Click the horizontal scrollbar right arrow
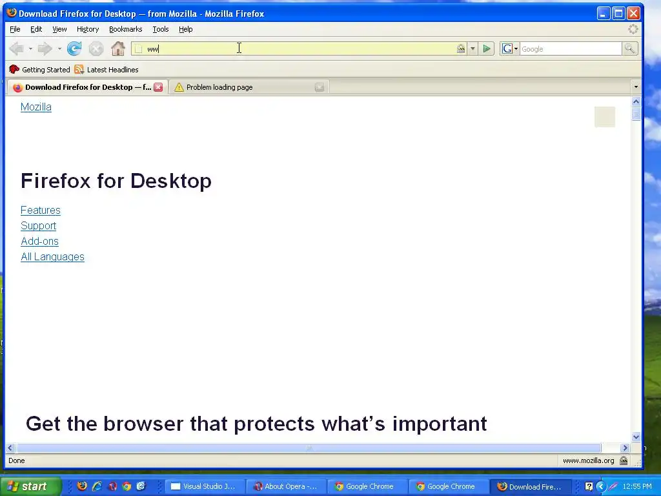This screenshot has width=661, height=496. coord(625,448)
